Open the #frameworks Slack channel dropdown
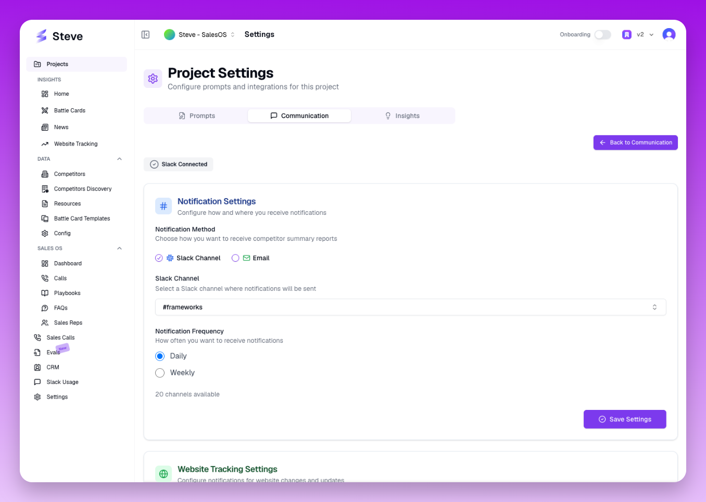The height and width of the screenshot is (502, 706). click(410, 307)
